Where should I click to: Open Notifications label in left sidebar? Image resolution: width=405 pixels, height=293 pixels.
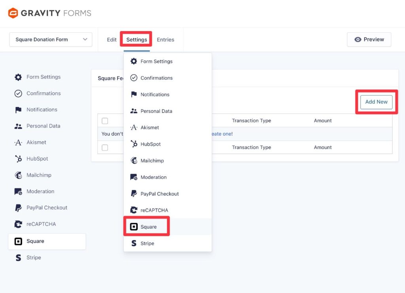tap(42, 110)
